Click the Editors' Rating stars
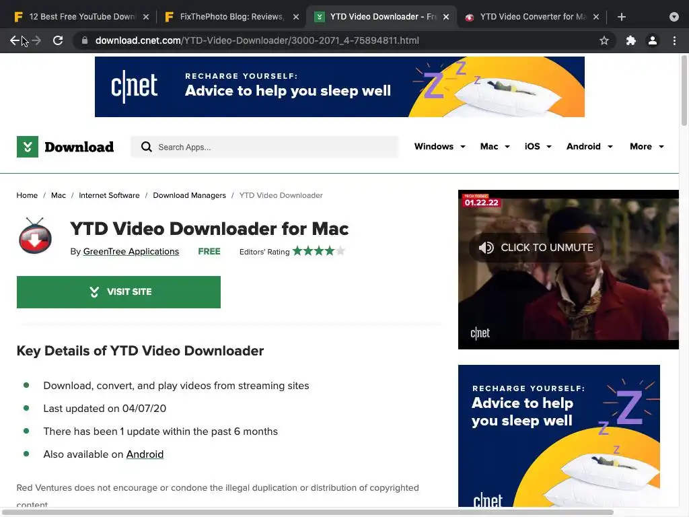 [x=318, y=251]
